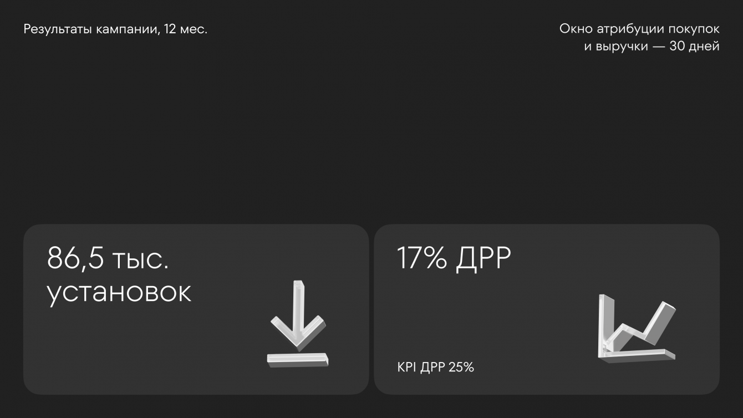The width and height of the screenshot is (743, 418).
Task: Click the vertical axis of the chart icon
Action: click(x=604, y=324)
